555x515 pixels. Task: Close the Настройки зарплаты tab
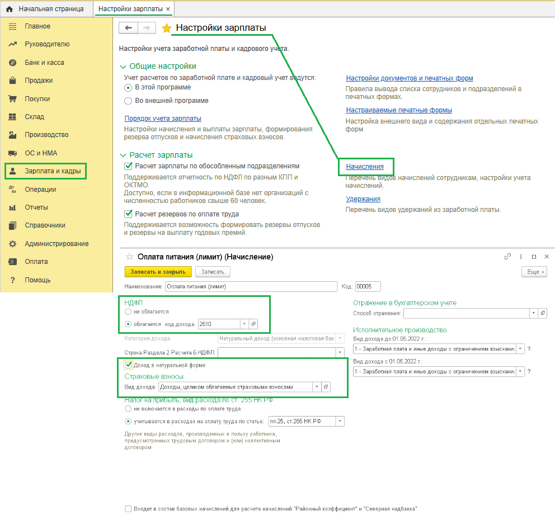[x=168, y=9]
